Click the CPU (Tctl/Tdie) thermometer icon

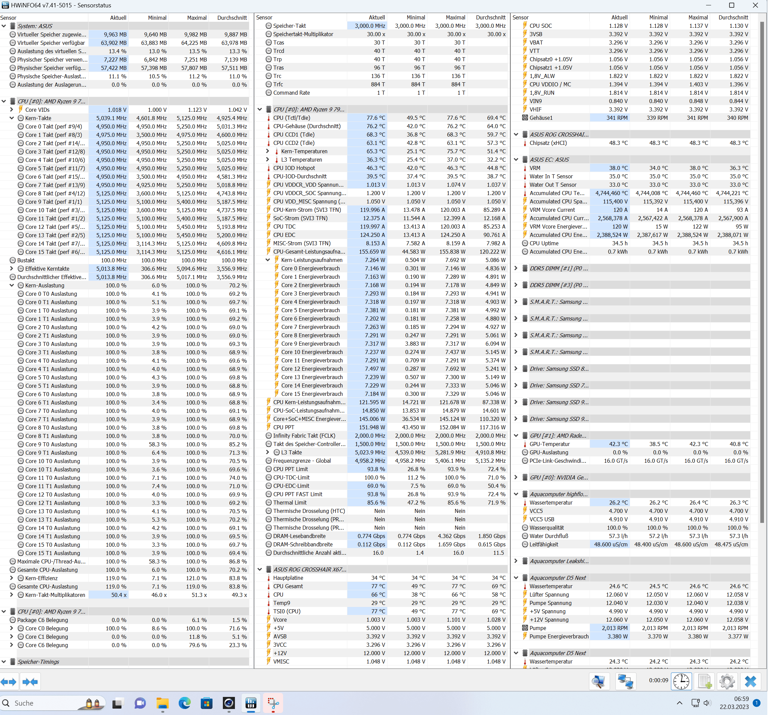269,118
